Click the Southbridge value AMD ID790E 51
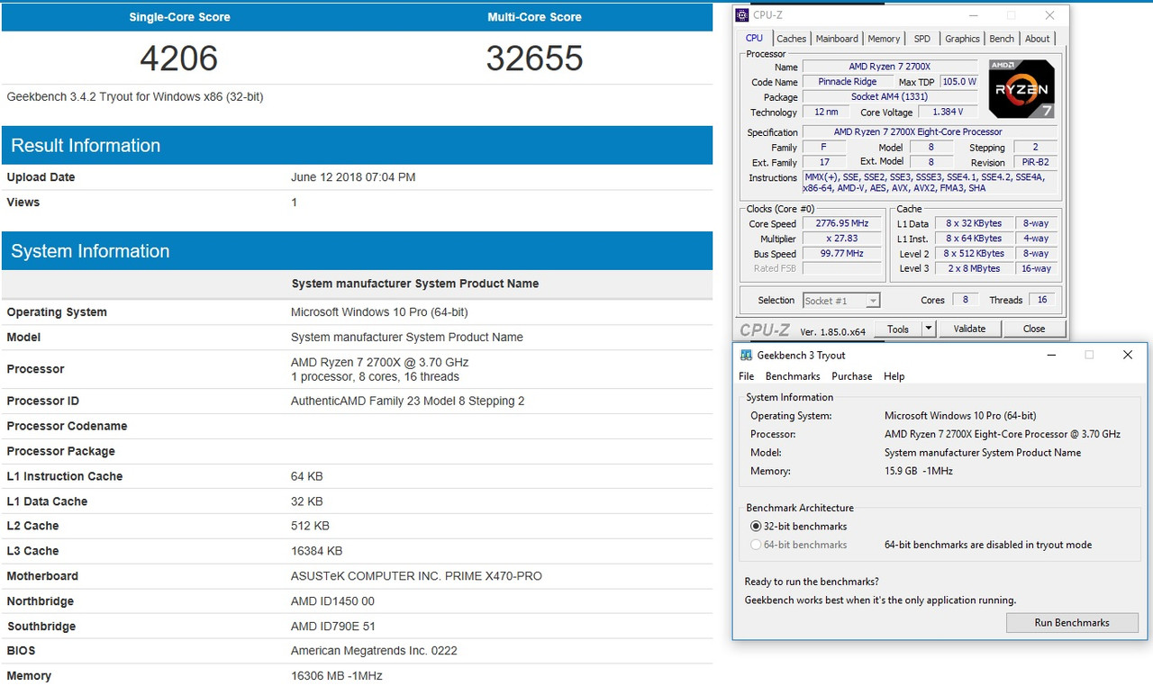This screenshot has width=1153, height=695. pos(333,627)
